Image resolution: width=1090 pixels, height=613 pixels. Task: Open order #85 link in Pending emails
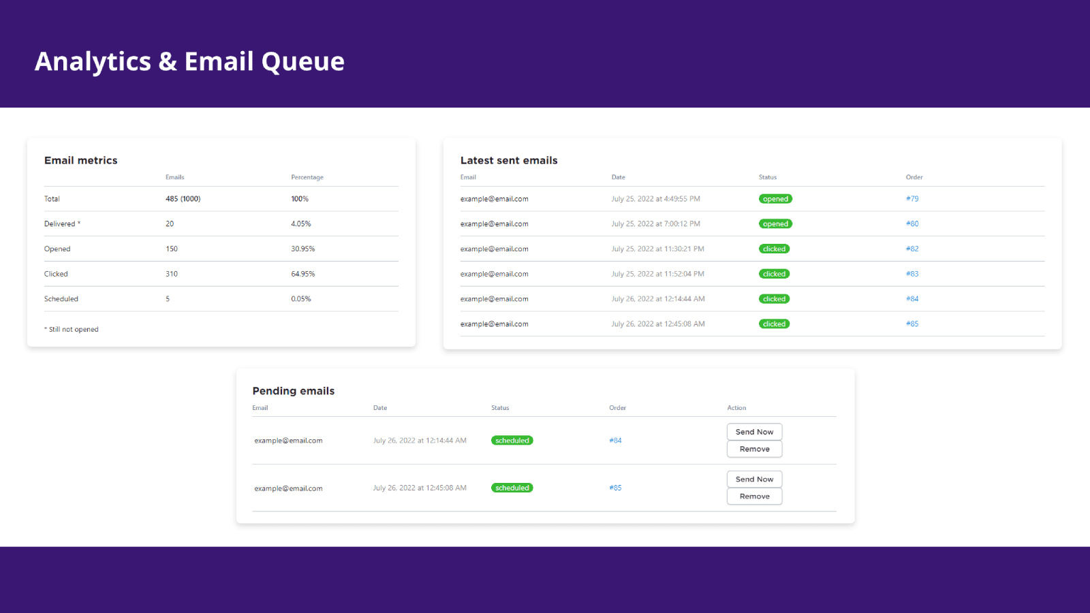click(x=615, y=488)
